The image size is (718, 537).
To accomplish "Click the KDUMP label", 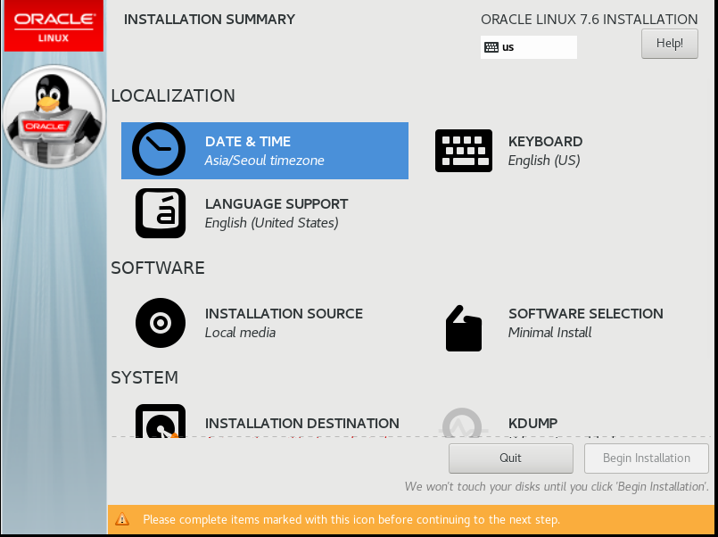I will (533, 424).
